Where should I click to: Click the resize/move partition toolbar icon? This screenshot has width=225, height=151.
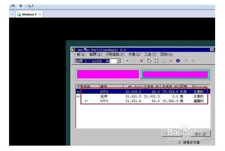point(127,61)
